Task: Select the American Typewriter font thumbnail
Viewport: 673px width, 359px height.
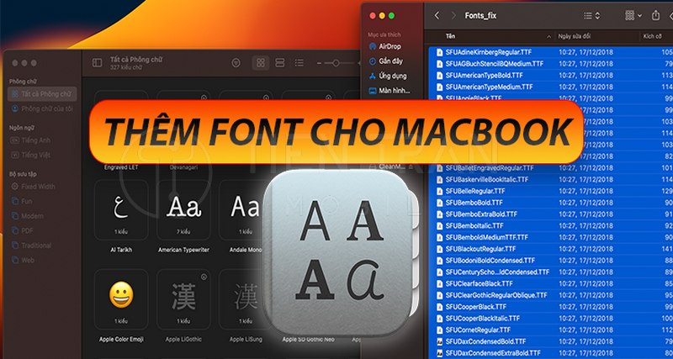Action: (183, 209)
